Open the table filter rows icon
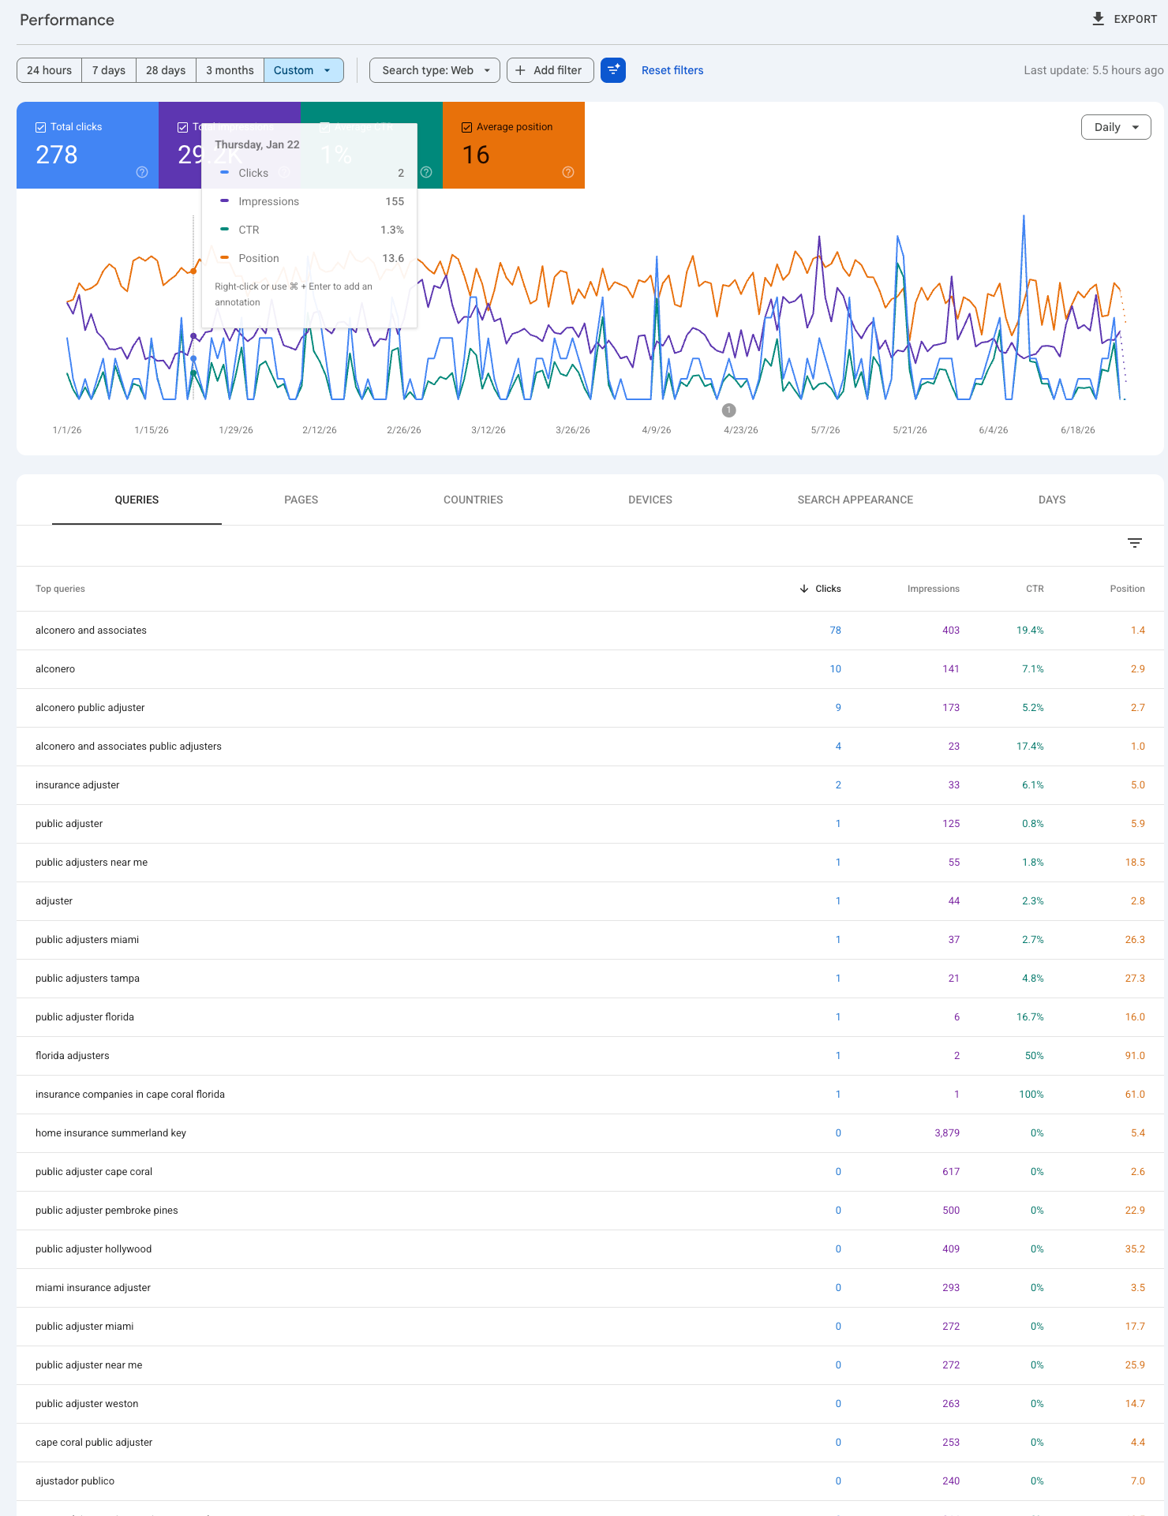The height and width of the screenshot is (1516, 1168). [x=1135, y=543]
